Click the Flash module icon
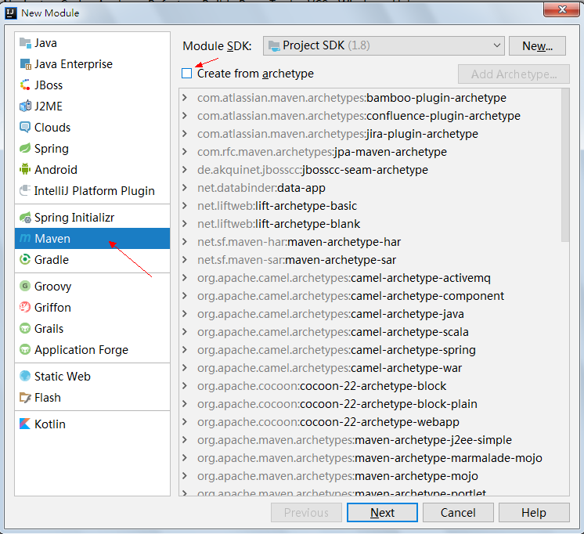584x534 pixels. 25,398
